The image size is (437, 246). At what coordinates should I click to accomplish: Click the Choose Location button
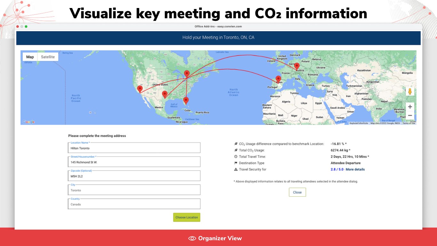(187, 217)
